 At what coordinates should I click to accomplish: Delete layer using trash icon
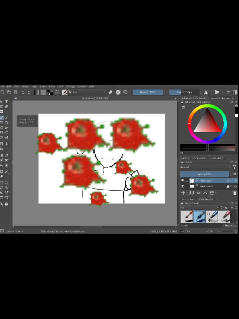pyautogui.click(x=235, y=193)
